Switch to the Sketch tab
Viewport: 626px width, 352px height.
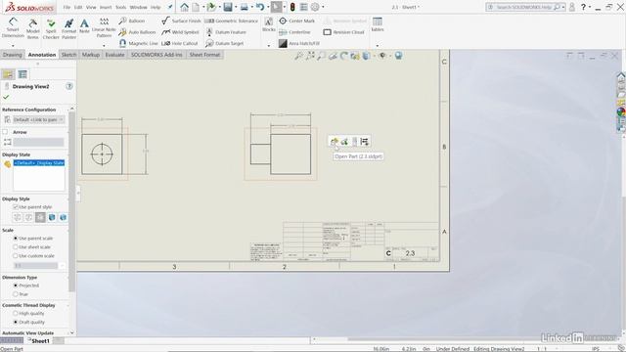click(x=68, y=55)
